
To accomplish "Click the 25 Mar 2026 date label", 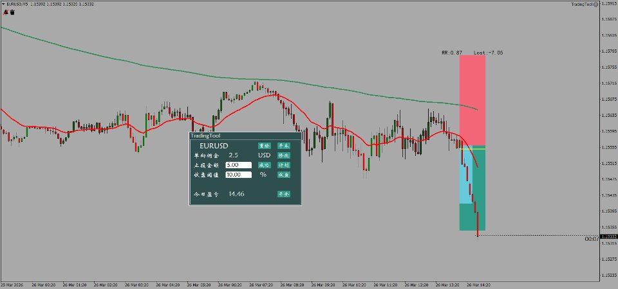I will 11,285.
